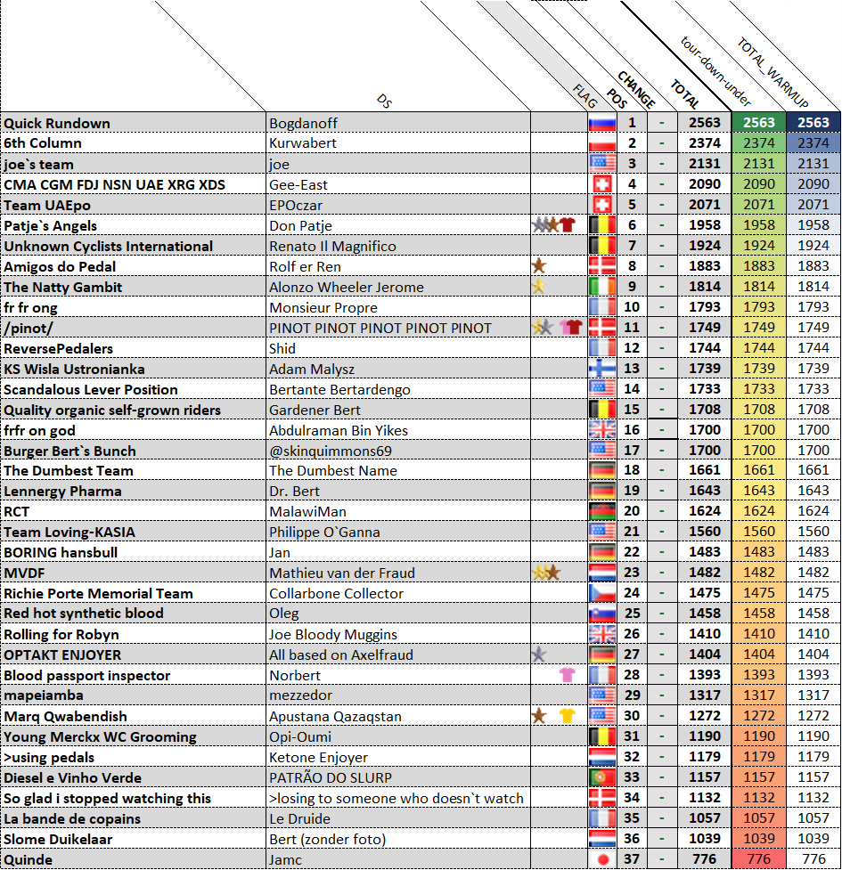Click the red jersey icon in Patje`s Angels row

pos(568,224)
